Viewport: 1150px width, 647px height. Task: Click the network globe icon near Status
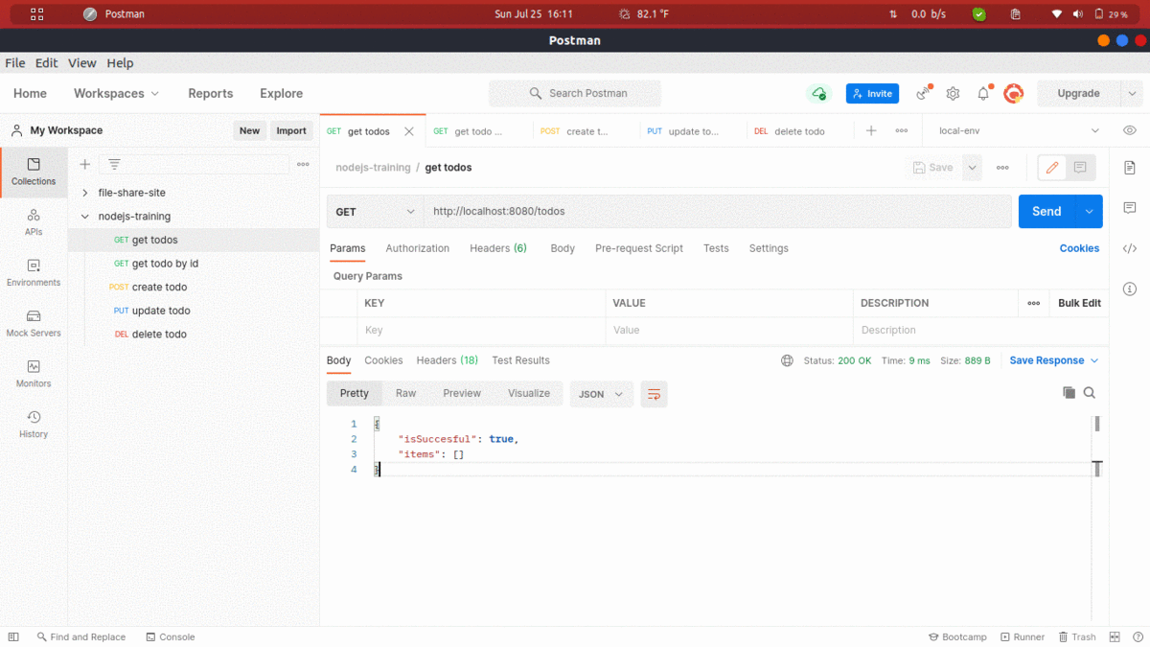coord(787,360)
